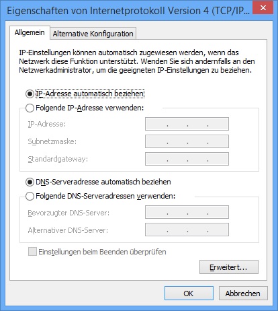
Task: Confirm the dialog with OK
Action: pos(189,293)
